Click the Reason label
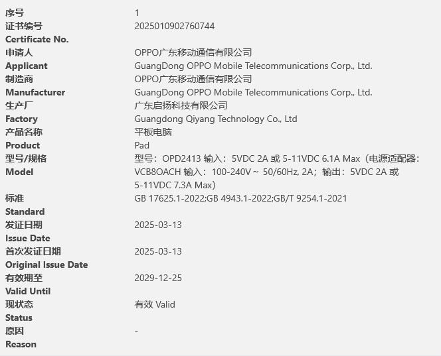The image size is (441, 356). 21,344
